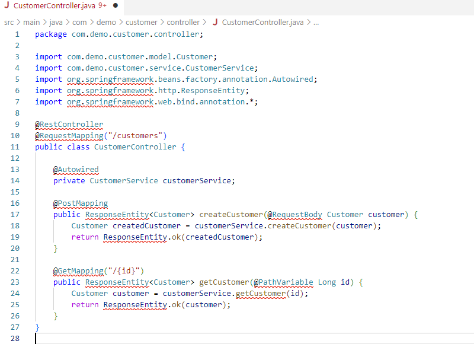
Task: Click the @RequestBody annotation
Action: tap(294, 215)
